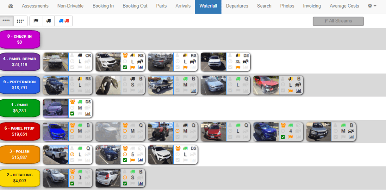Select the 4 - Panel Repair stage
This screenshot has width=386, height=194.
click(x=20, y=62)
